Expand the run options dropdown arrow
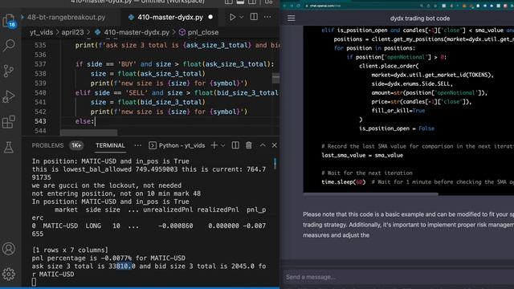The image size is (514, 289). coord(242,17)
